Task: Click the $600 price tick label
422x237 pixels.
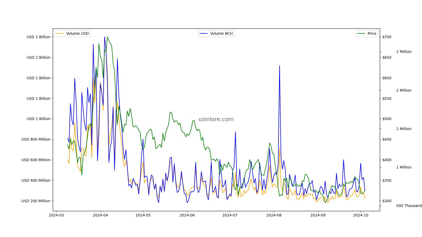Action: point(387,78)
